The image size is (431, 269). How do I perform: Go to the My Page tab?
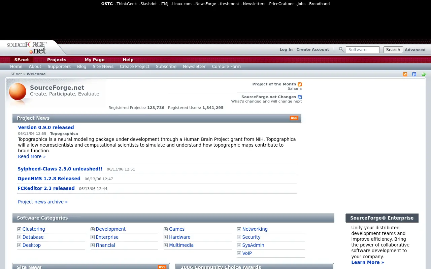click(95, 60)
